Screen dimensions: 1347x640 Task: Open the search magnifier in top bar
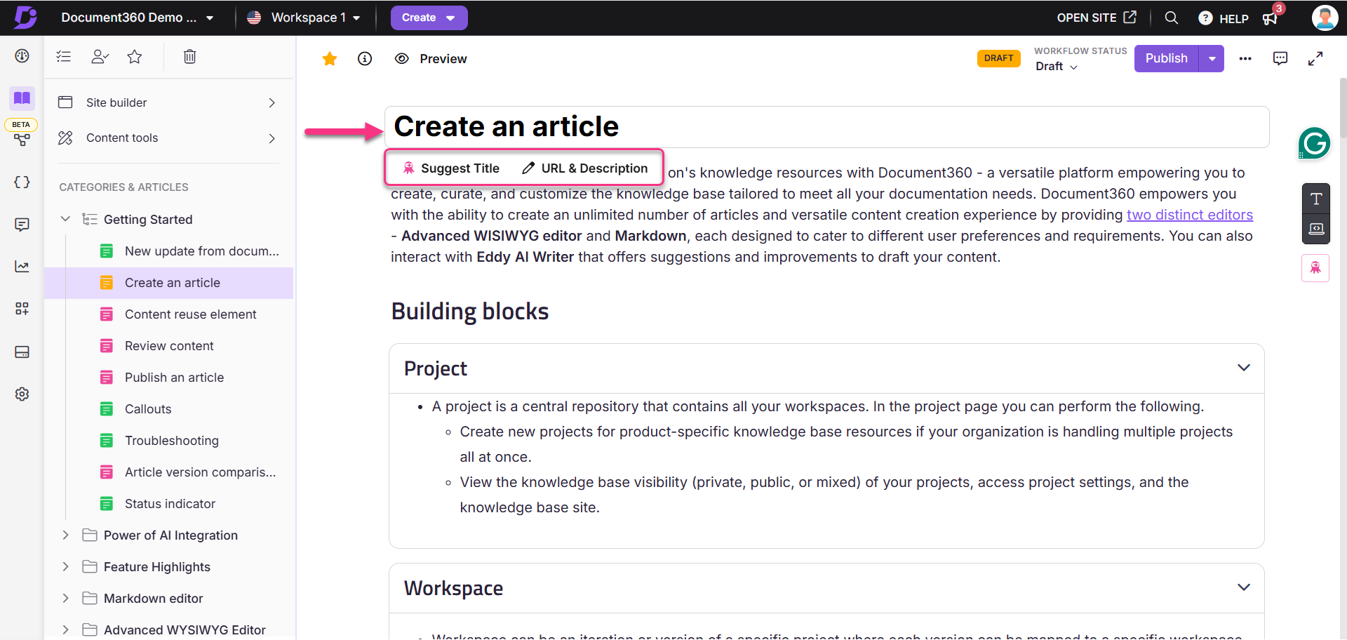pos(1171,18)
